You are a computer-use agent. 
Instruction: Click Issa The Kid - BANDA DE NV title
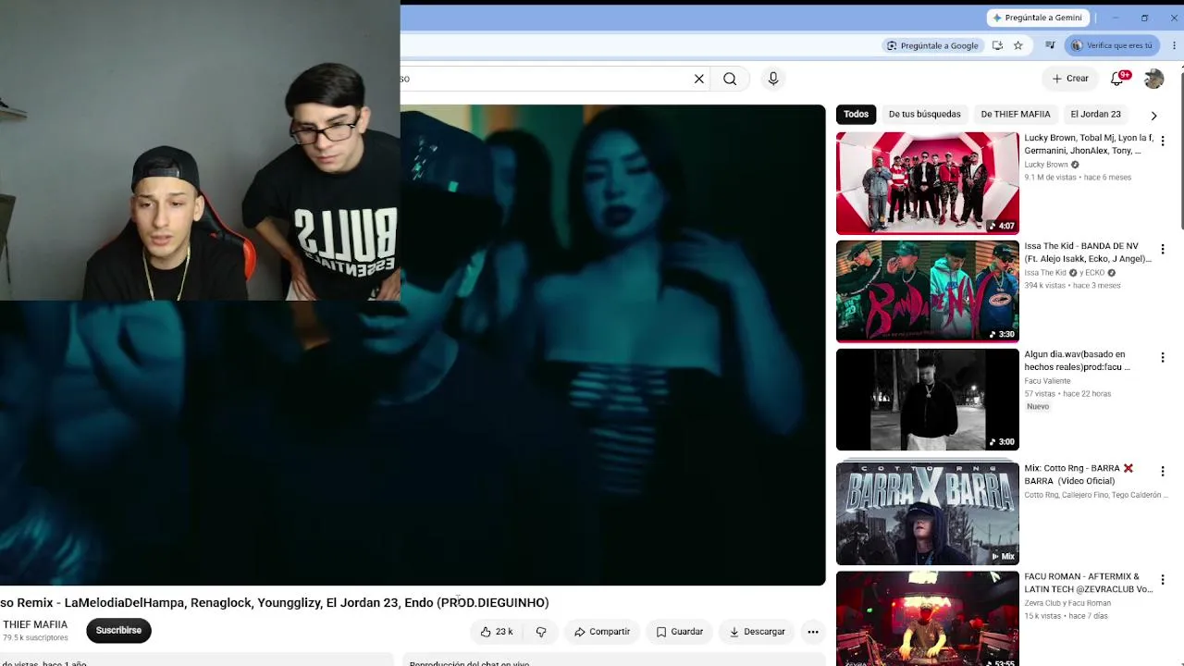1088,253
